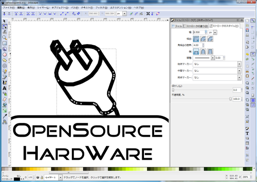This screenshot has height=182, width=257.
Task: Open the node coordinate unit dropdown
Action: [125, 14]
